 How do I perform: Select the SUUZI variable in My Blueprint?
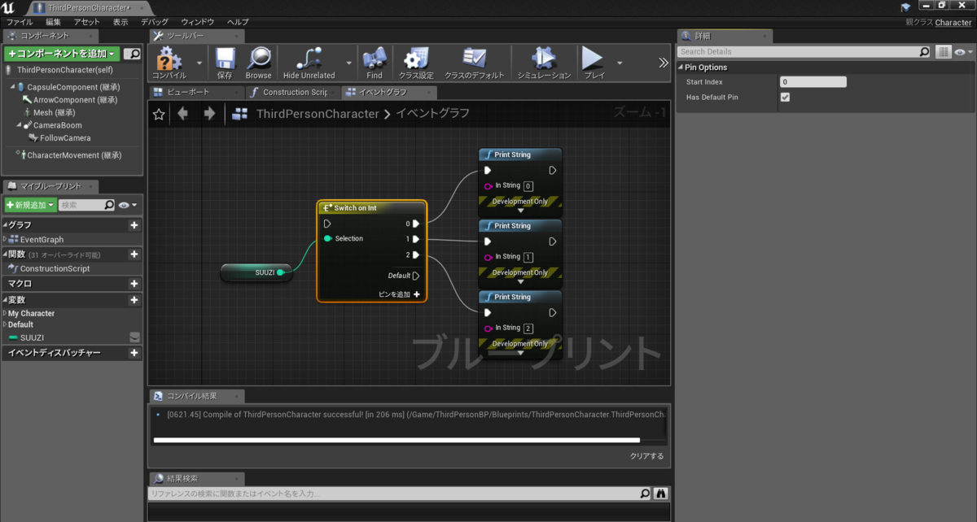33,337
